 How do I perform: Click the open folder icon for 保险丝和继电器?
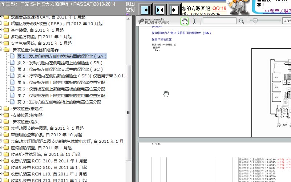(x=6, y=49)
